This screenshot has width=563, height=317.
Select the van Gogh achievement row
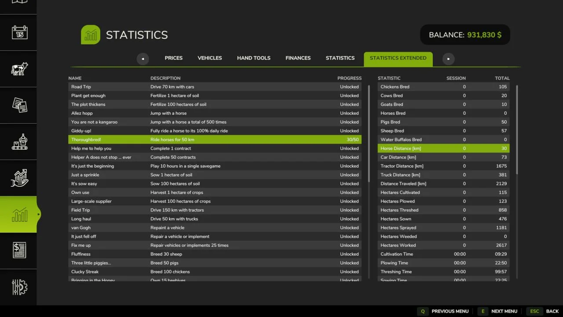tap(215, 228)
